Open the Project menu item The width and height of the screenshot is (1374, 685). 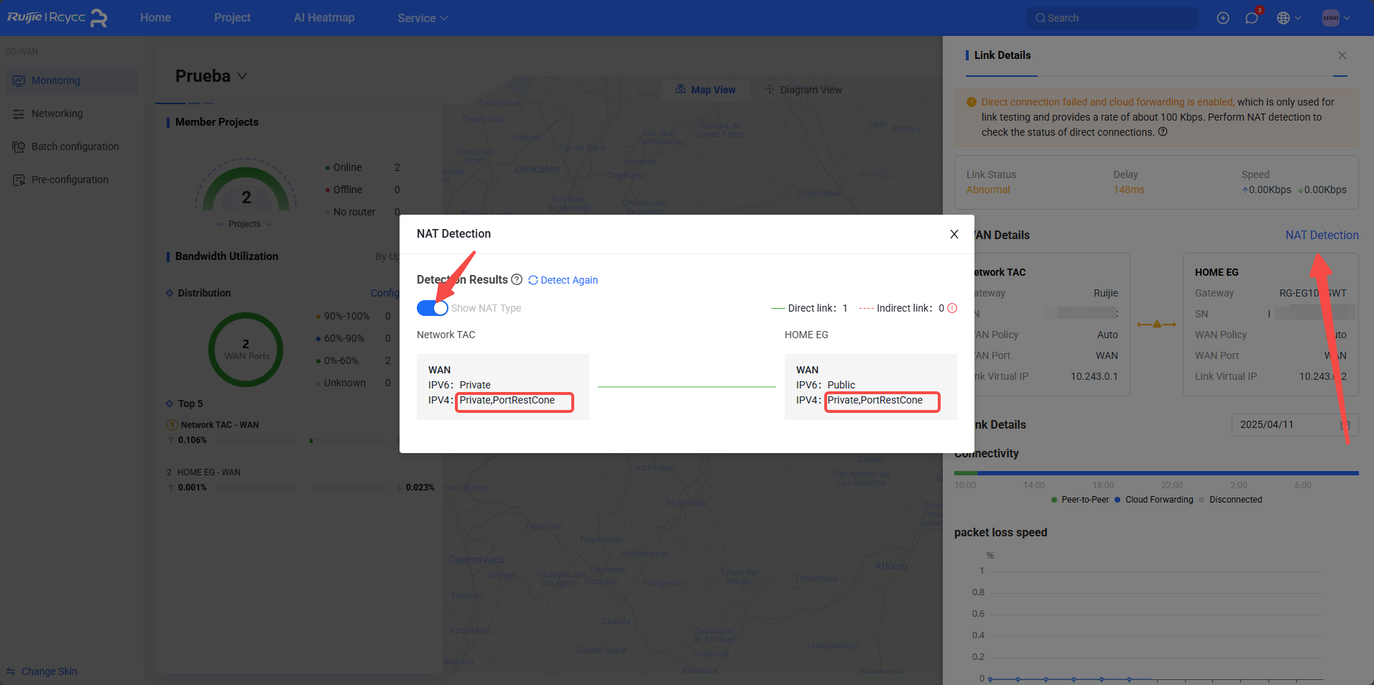(x=232, y=18)
